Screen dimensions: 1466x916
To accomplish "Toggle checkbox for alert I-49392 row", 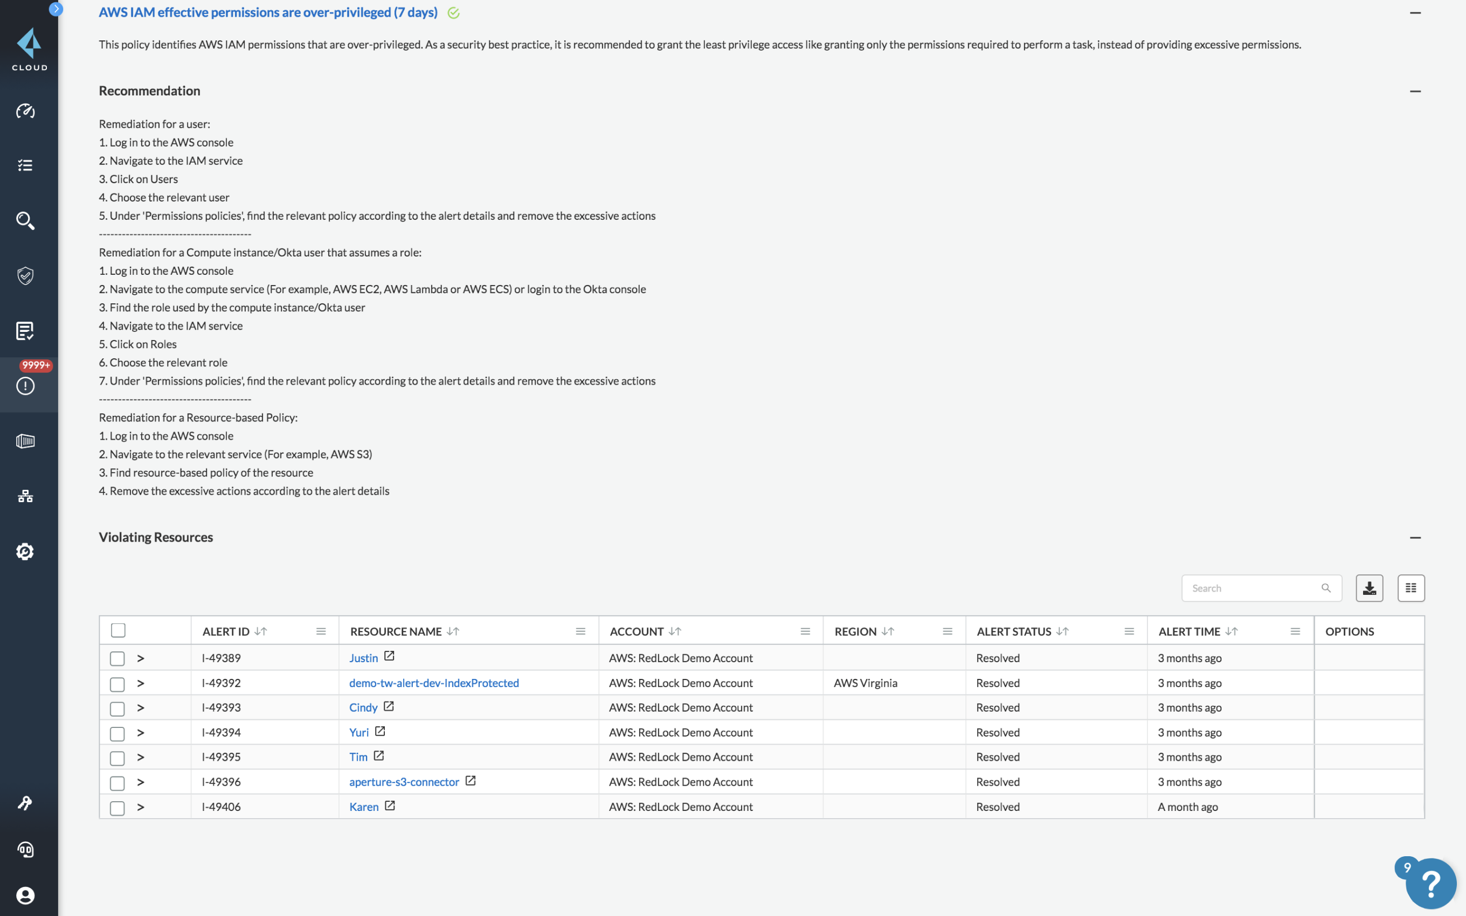I will (117, 683).
